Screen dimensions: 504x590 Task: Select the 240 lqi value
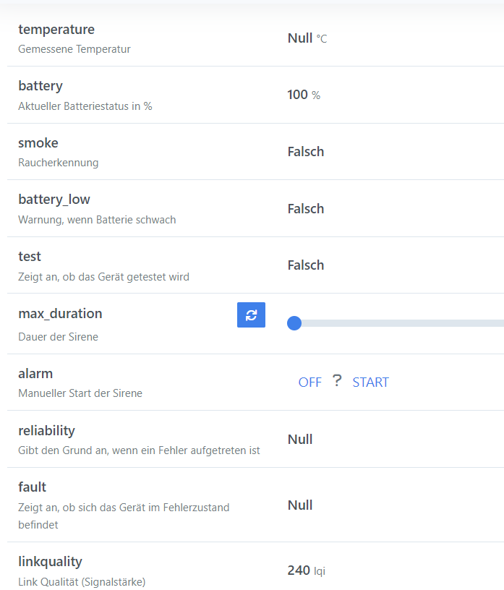click(x=307, y=570)
